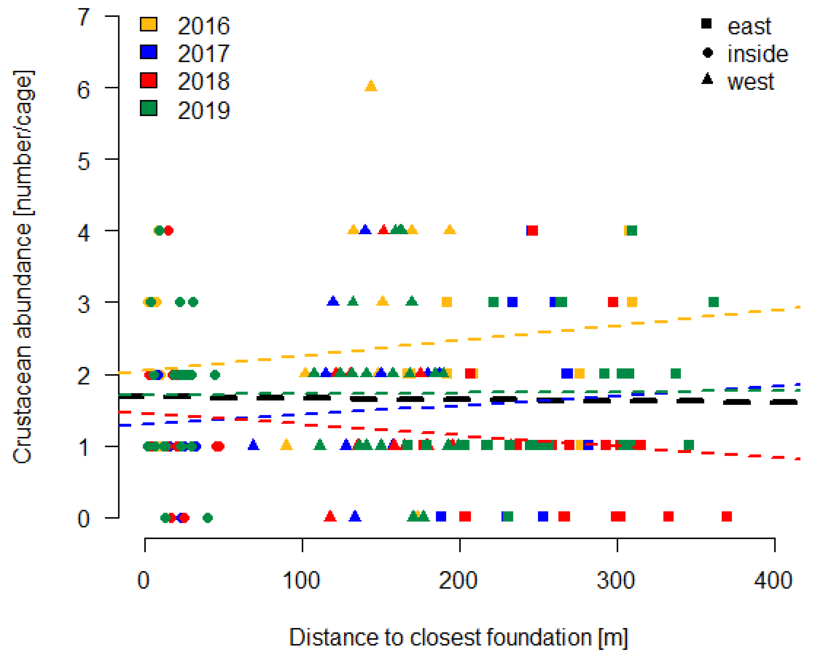This screenshot has height=658, width=818.
Task: Click the red 2018 legend swatch
Action: coord(148,80)
